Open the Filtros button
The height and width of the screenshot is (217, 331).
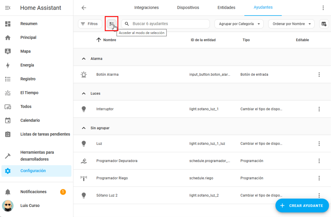[x=90, y=24]
